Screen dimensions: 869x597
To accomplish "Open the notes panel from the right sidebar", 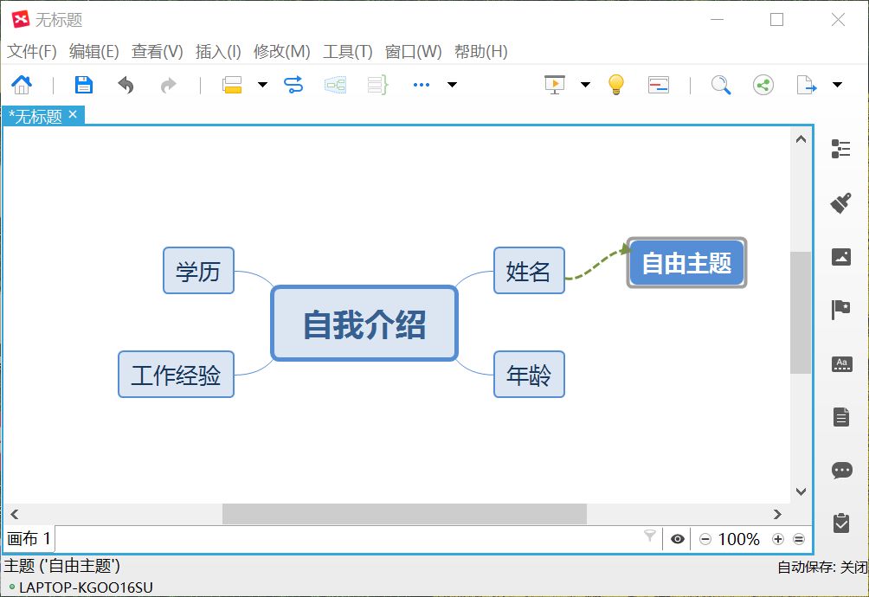I will pyautogui.click(x=841, y=416).
